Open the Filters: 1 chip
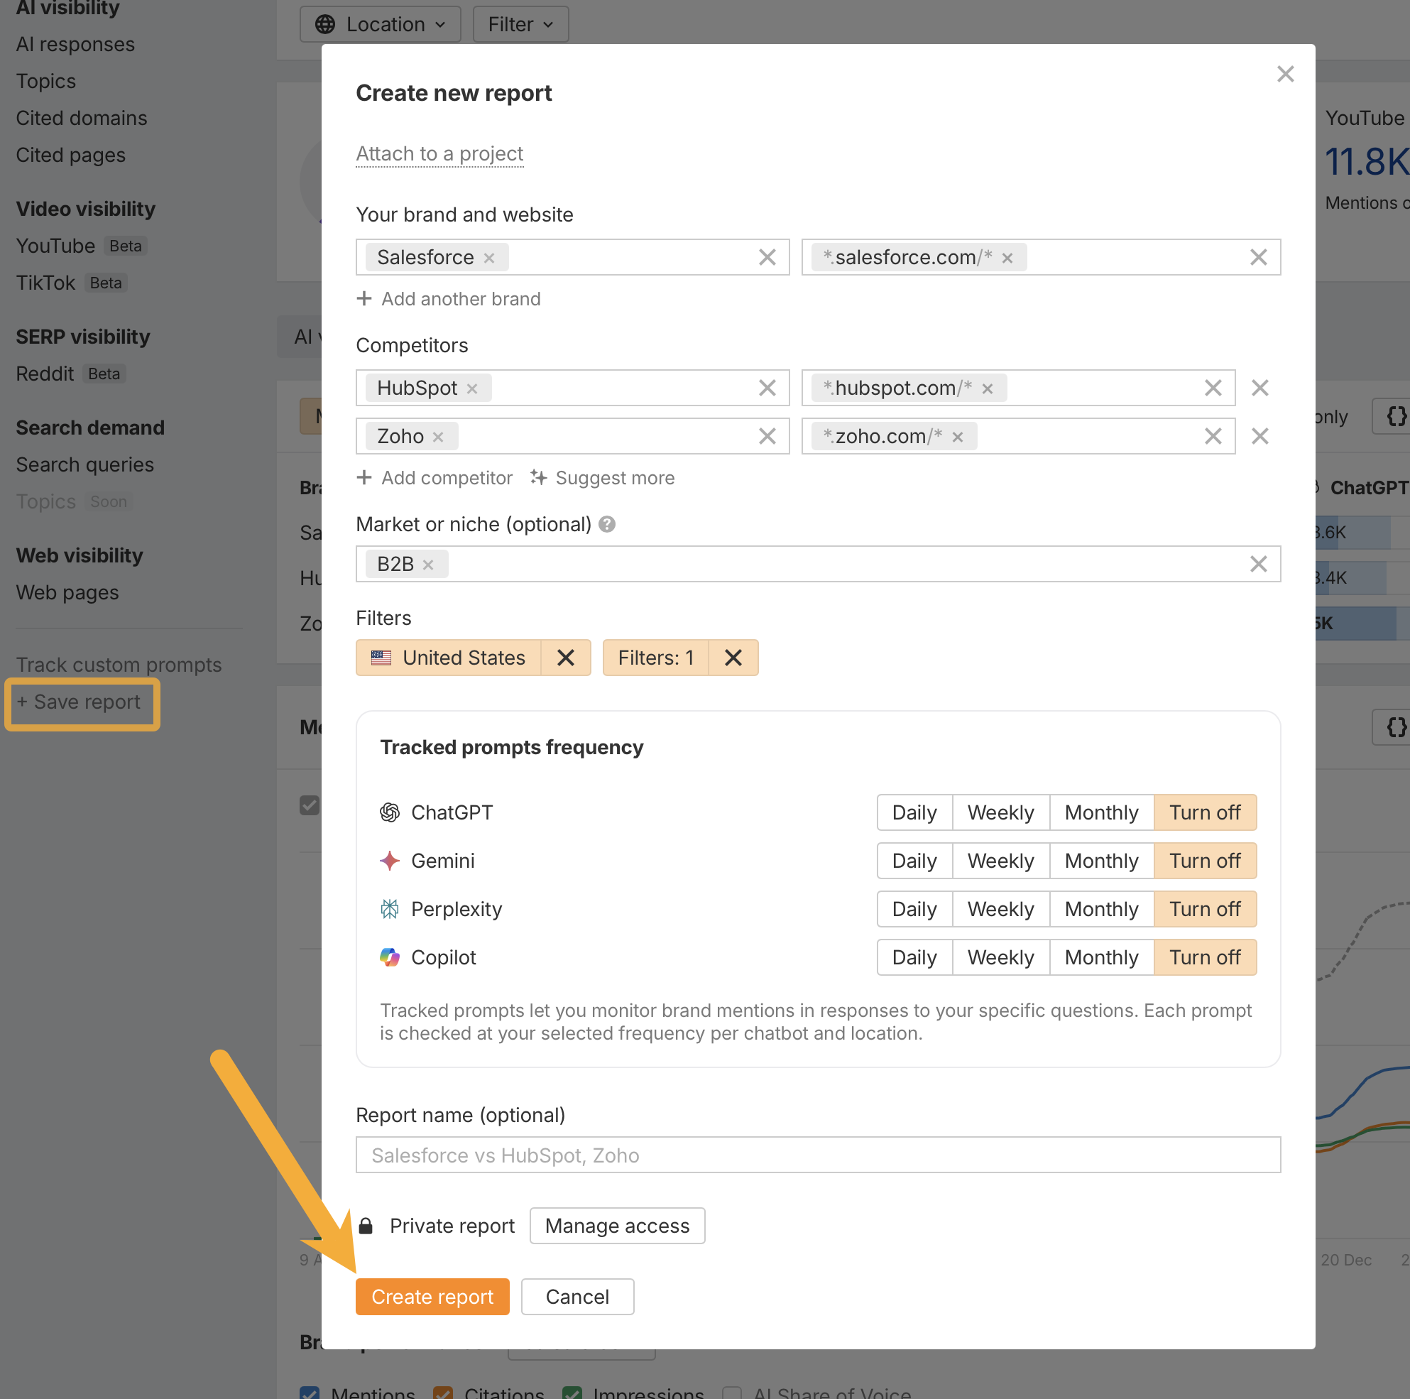Screen dimensions: 1410x1399 click(655, 658)
